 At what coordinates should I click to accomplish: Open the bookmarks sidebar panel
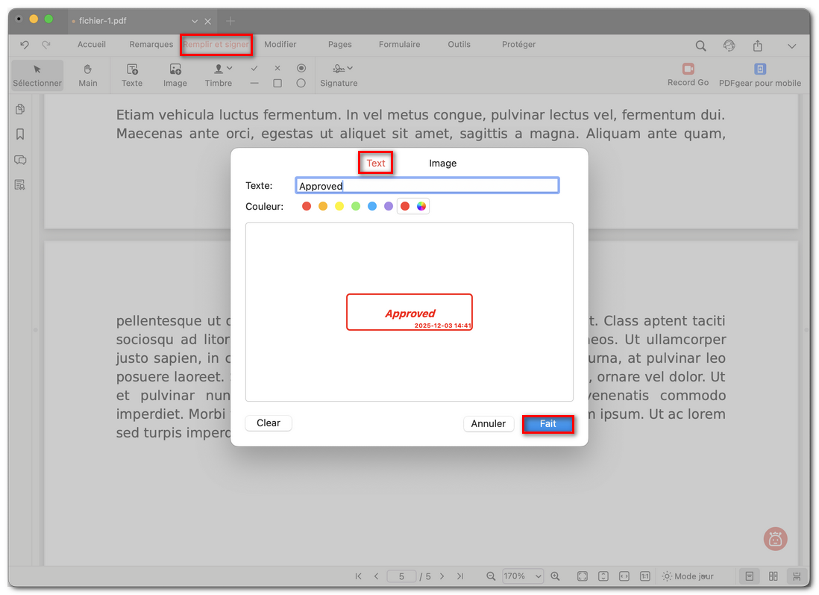tap(20, 134)
